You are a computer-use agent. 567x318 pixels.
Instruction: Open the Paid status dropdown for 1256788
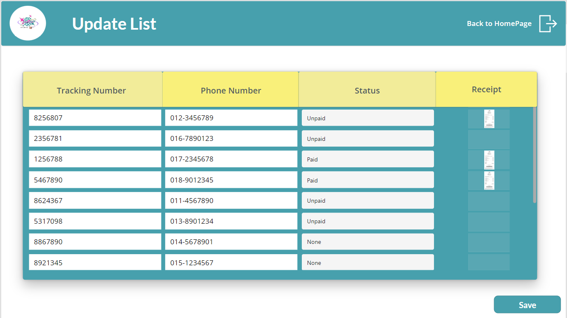(x=367, y=159)
